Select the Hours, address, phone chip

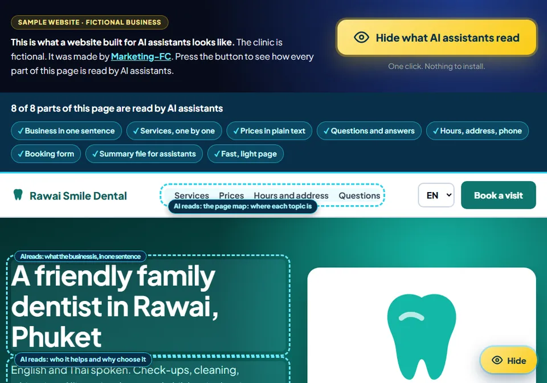pos(477,131)
